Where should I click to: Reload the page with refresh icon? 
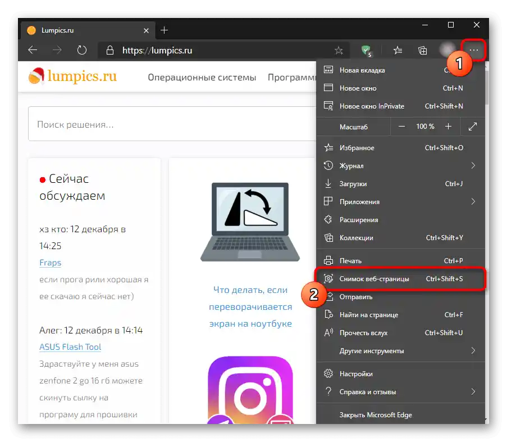click(x=82, y=50)
